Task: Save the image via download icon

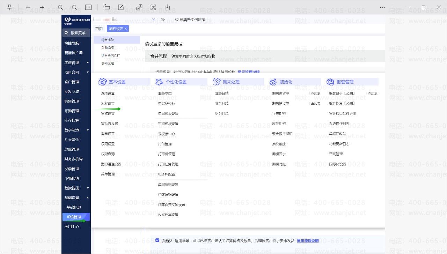Action: (167, 7)
